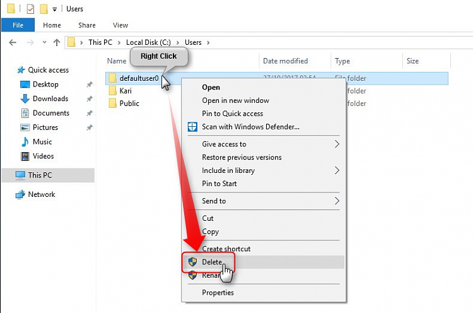
Task: Switch to the View ribbon tab
Action: point(120,25)
